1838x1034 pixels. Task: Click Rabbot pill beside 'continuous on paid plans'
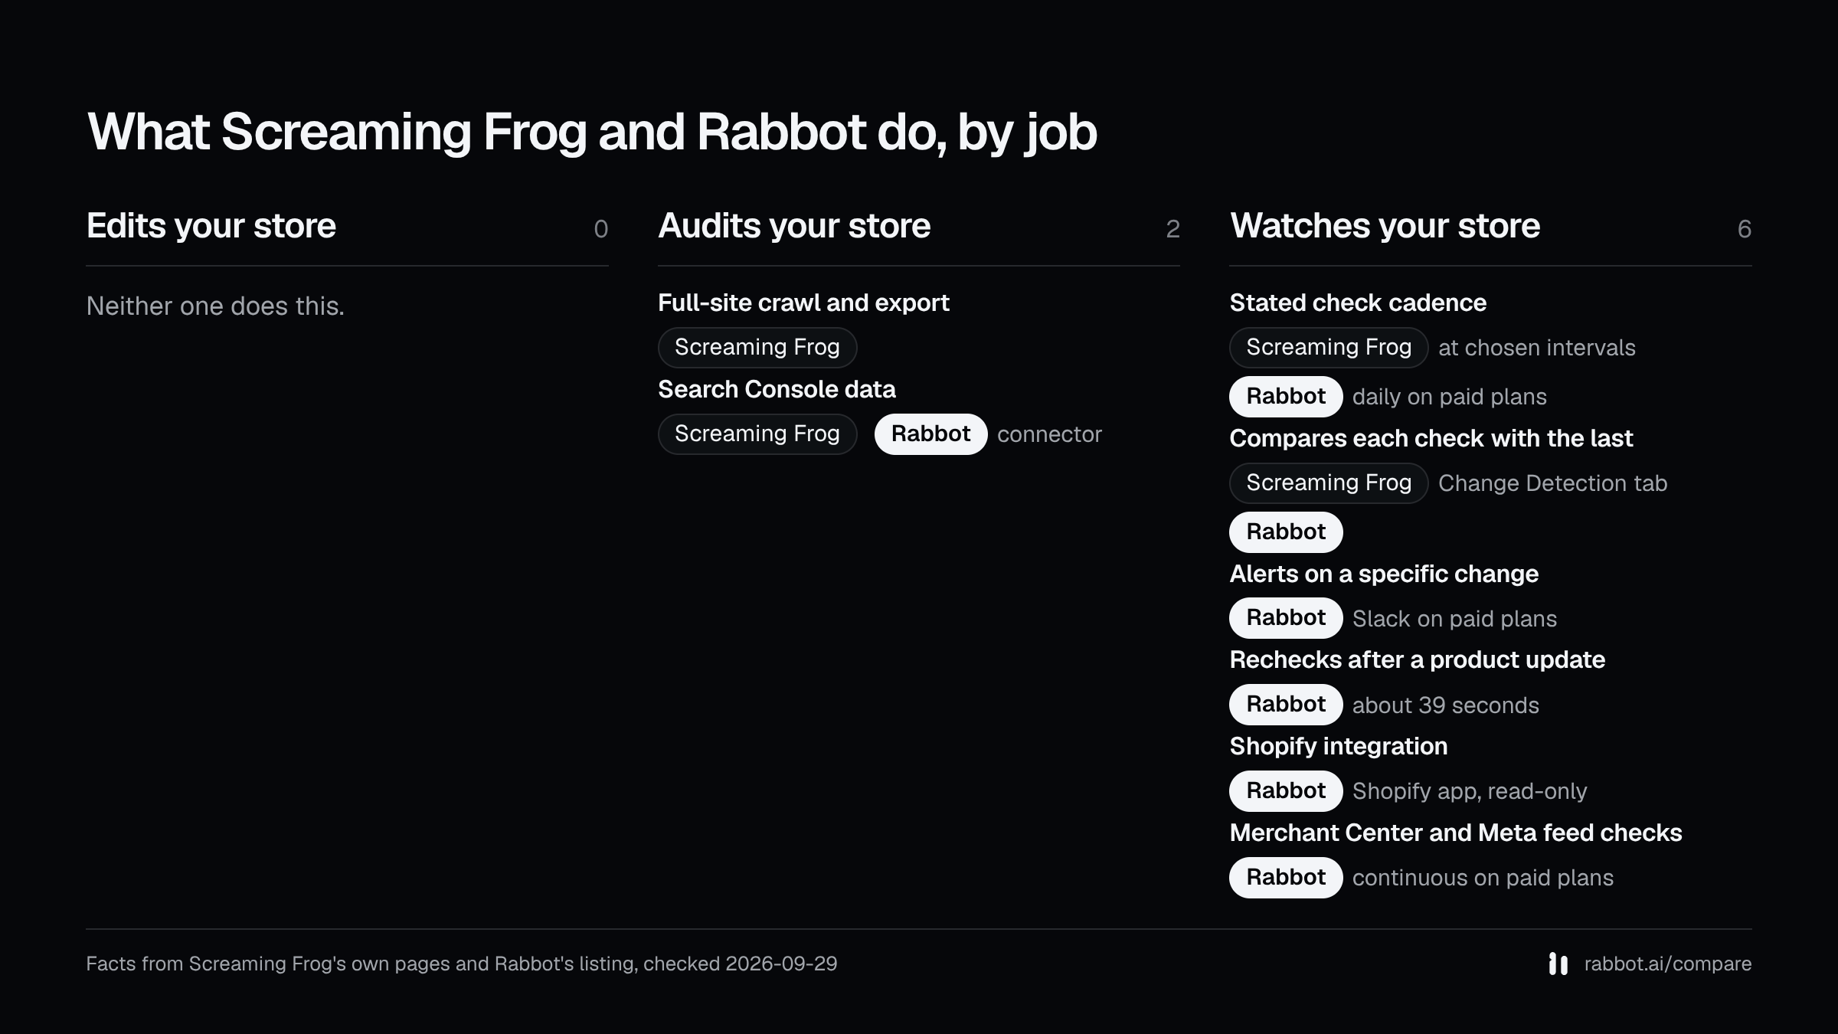1286,878
